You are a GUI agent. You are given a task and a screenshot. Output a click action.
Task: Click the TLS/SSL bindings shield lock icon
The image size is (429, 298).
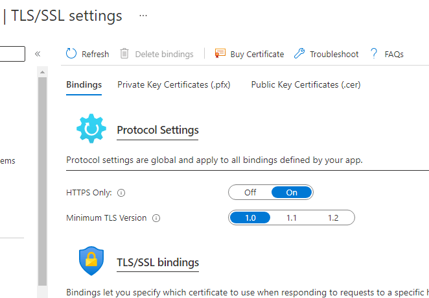pos(91,261)
